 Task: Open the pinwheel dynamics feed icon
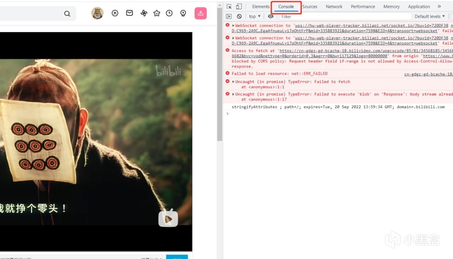point(144,13)
